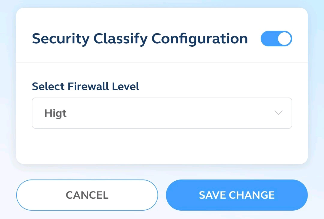The height and width of the screenshot is (219, 324).
Task: Save the firewall configuration changes
Action: point(237,195)
